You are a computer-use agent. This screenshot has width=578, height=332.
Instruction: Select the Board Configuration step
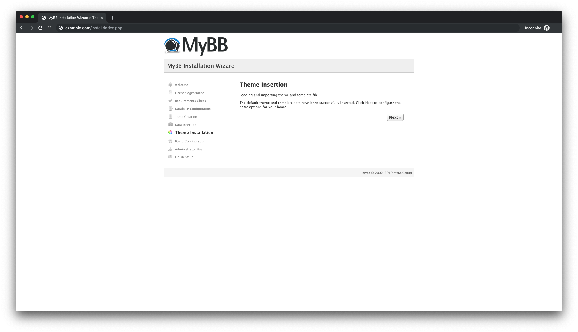(190, 141)
